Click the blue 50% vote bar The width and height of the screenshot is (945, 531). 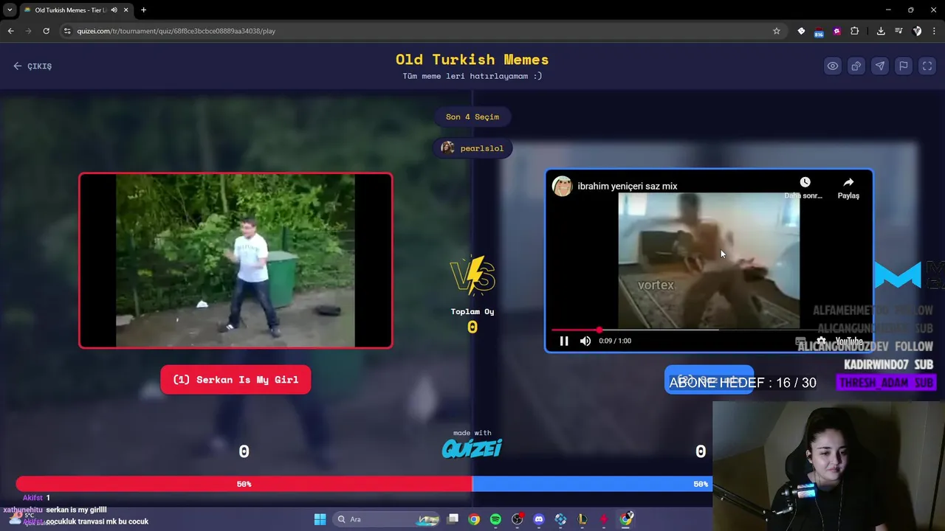[x=591, y=484]
